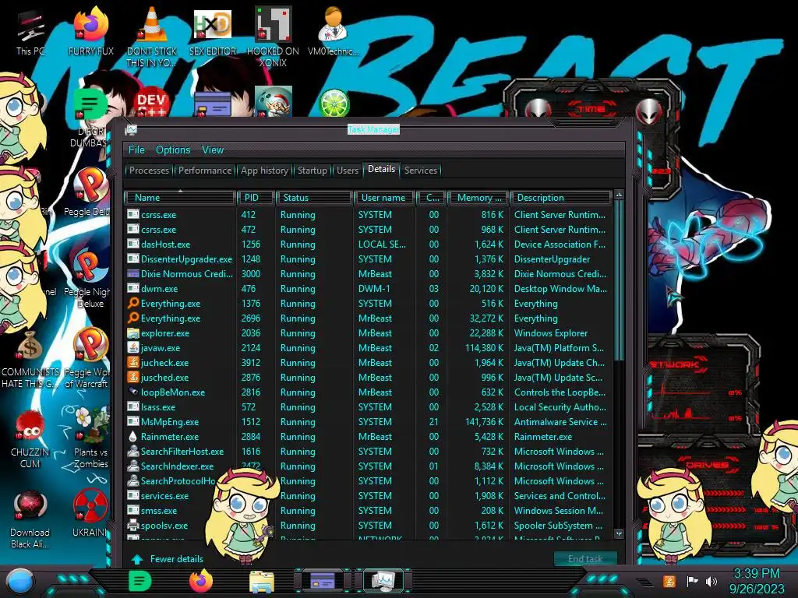Open the Dev-C++ desktop shortcut
This screenshot has height=598, width=798.
pyautogui.click(x=151, y=103)
